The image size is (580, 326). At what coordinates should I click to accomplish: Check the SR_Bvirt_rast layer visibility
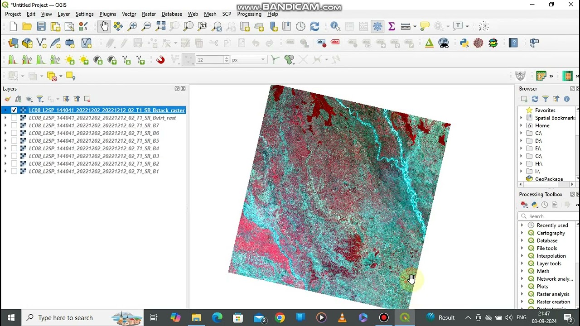(14, 118)
